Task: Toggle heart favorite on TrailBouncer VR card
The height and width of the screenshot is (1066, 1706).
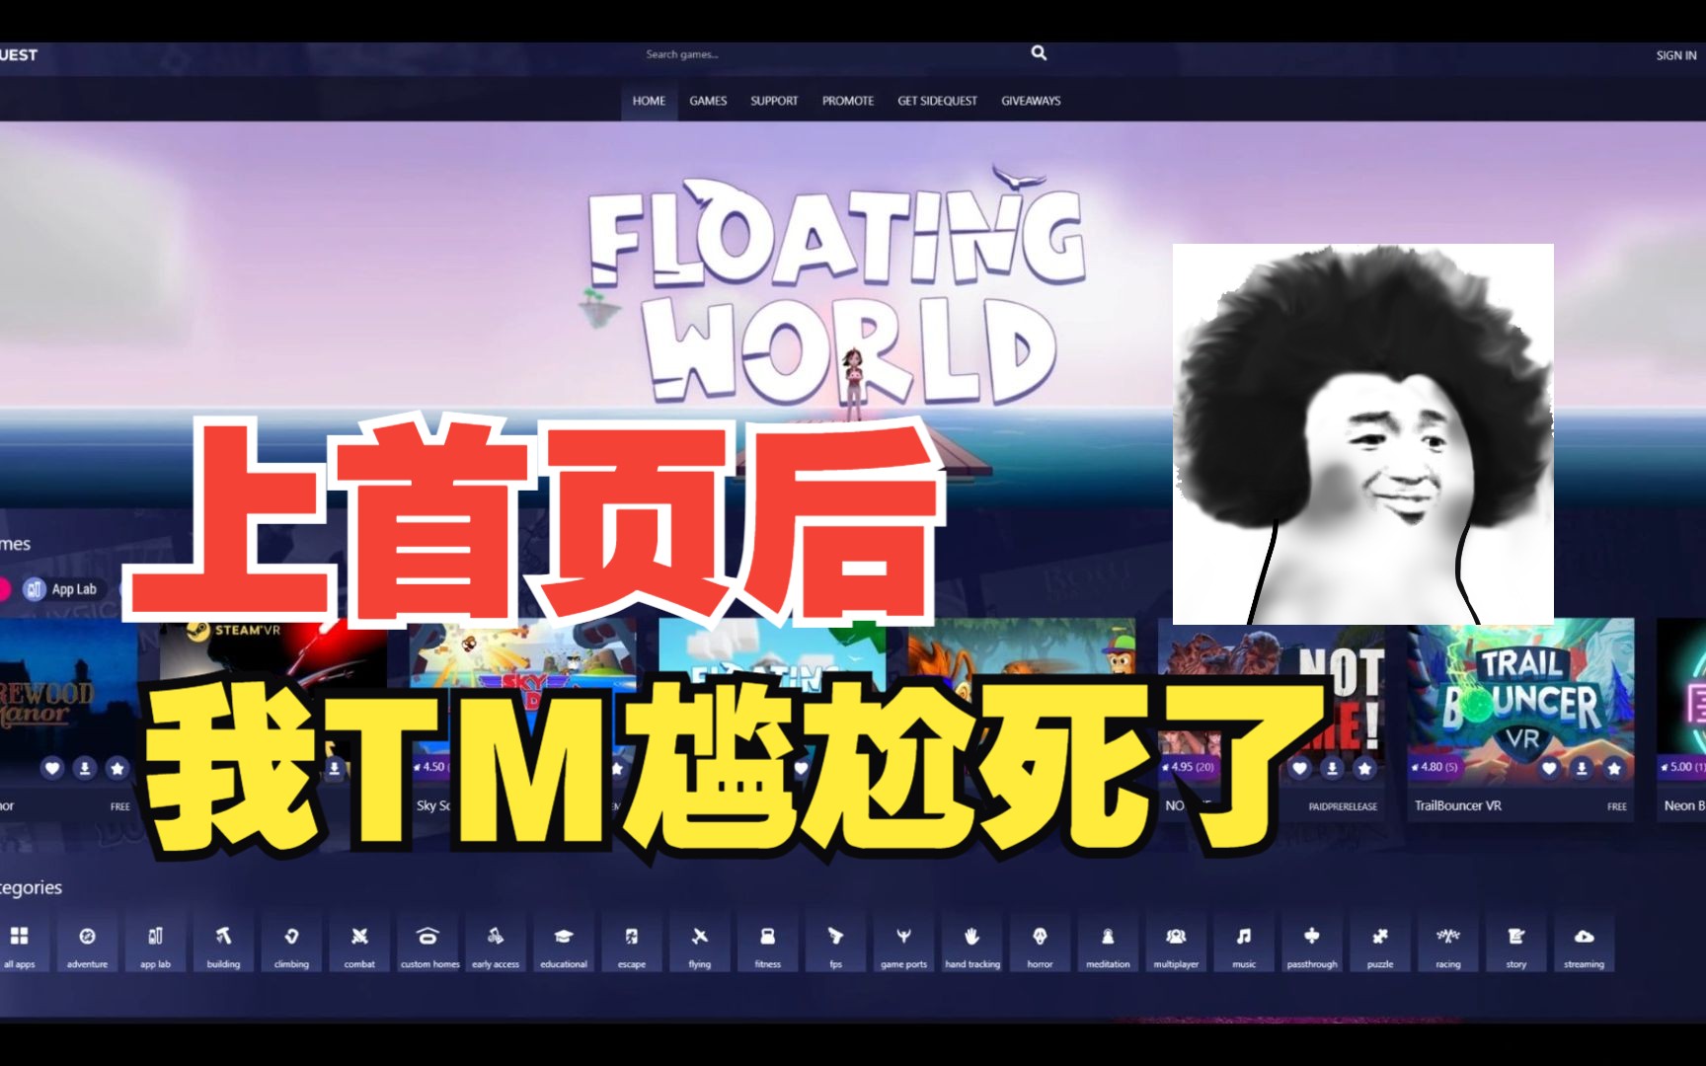Action: (1550, 767)
